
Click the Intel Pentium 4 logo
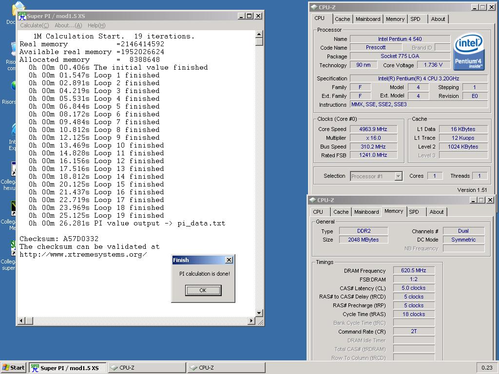[x=468, y=52]
